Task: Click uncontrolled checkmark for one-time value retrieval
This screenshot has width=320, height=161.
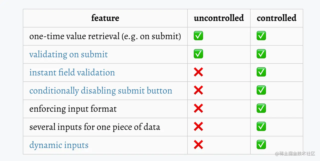Action: click(x=198, y=36)
